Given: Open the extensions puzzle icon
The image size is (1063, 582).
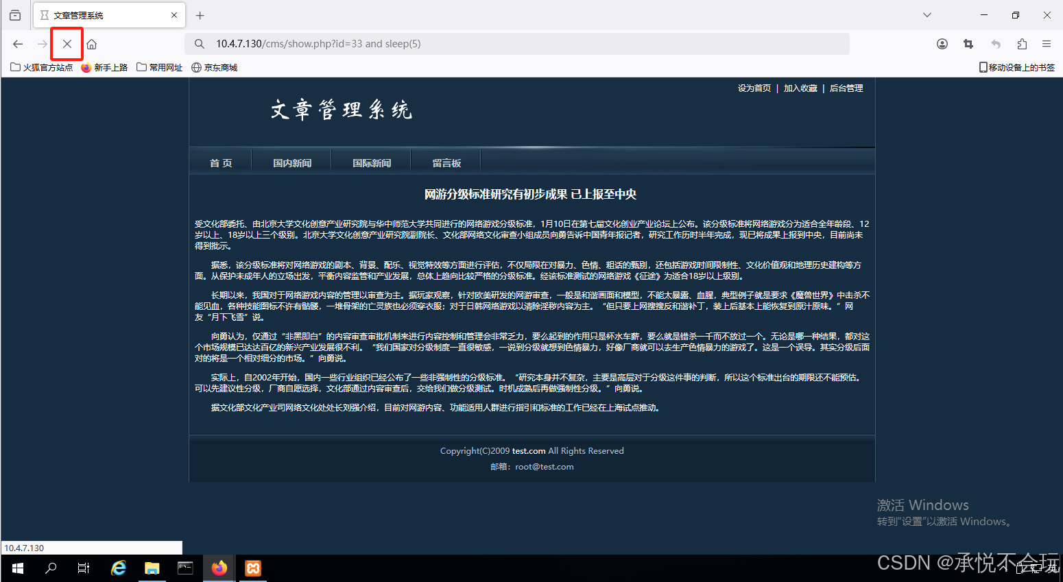Looking at the screenshot, I should [1022, 44].
